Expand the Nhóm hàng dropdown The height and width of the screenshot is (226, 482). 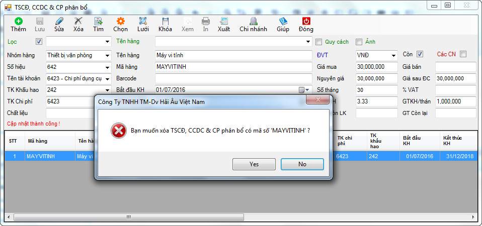point(107,56)
